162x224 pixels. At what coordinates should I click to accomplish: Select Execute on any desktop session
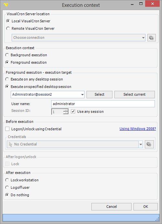(x=34, y=79)
